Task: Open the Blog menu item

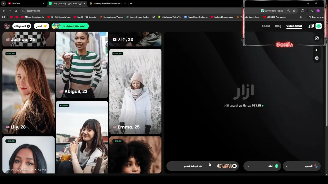Action: pos(278,26)
